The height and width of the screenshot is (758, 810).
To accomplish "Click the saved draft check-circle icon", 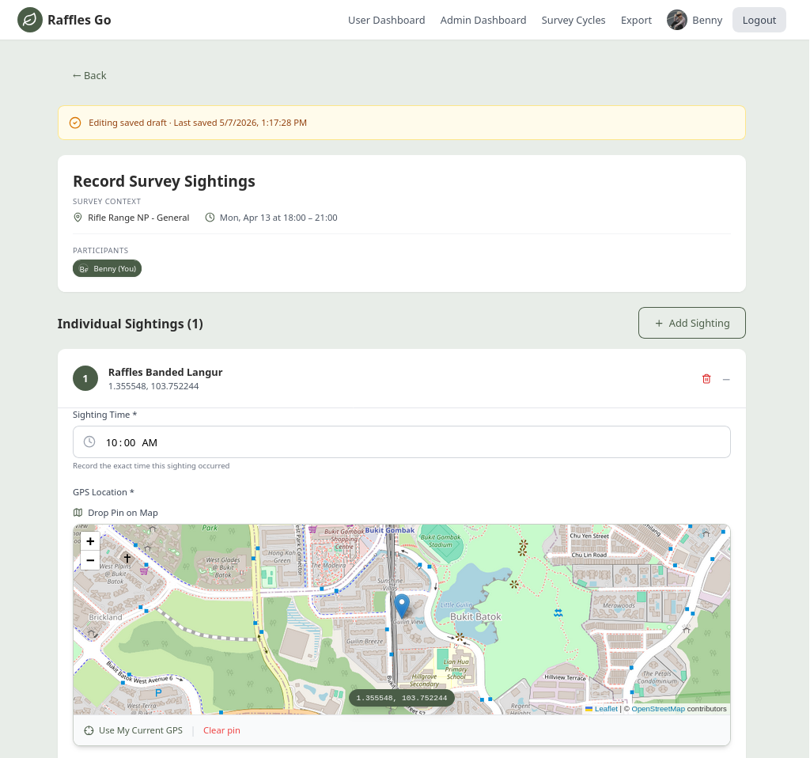I will point(75,123).
